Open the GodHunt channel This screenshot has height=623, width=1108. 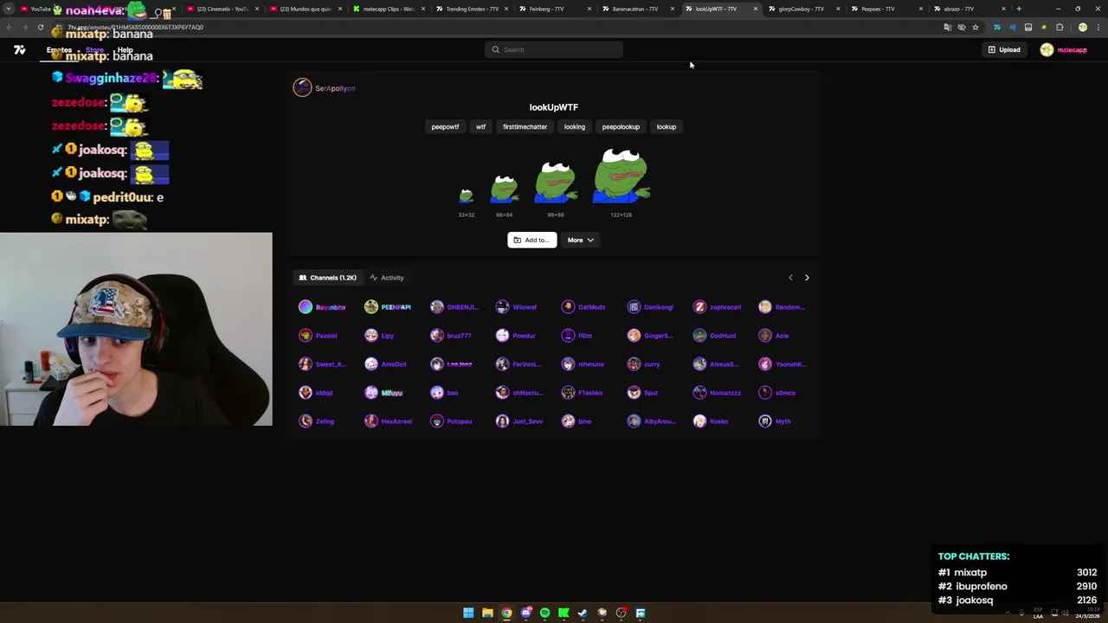click(714, 336)
